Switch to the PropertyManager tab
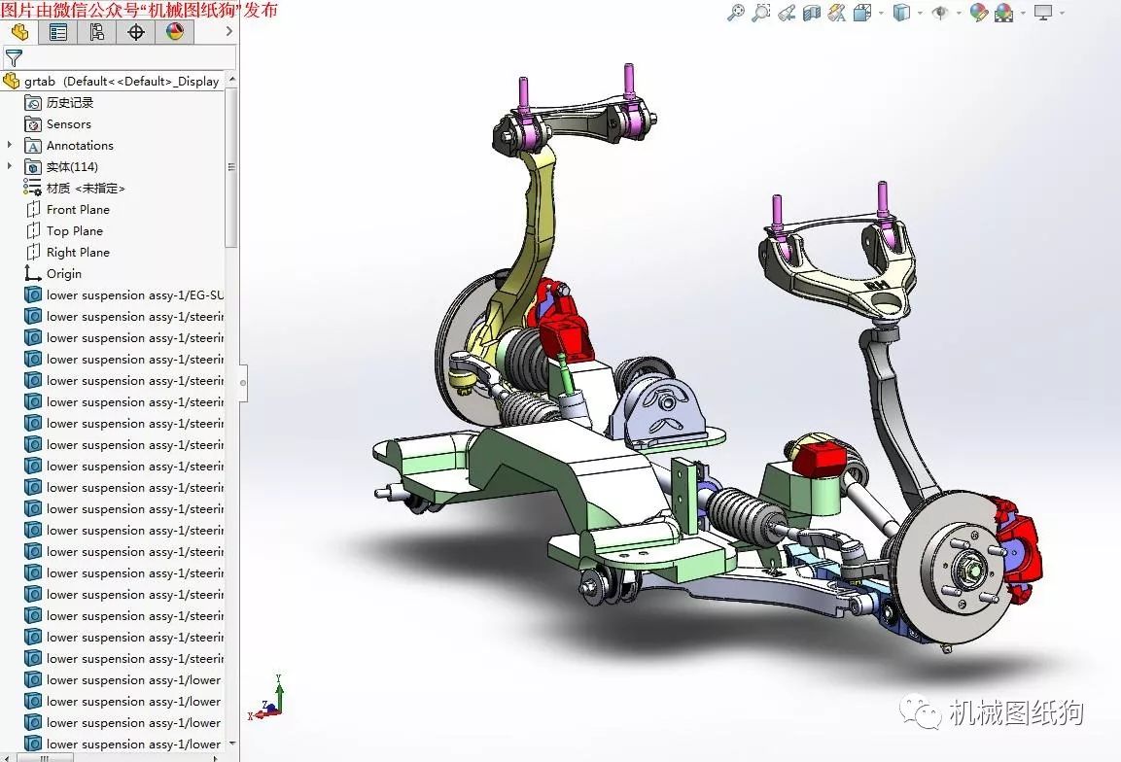The height and width of the screenshot is (762, 1121). (x=58, y=32)
